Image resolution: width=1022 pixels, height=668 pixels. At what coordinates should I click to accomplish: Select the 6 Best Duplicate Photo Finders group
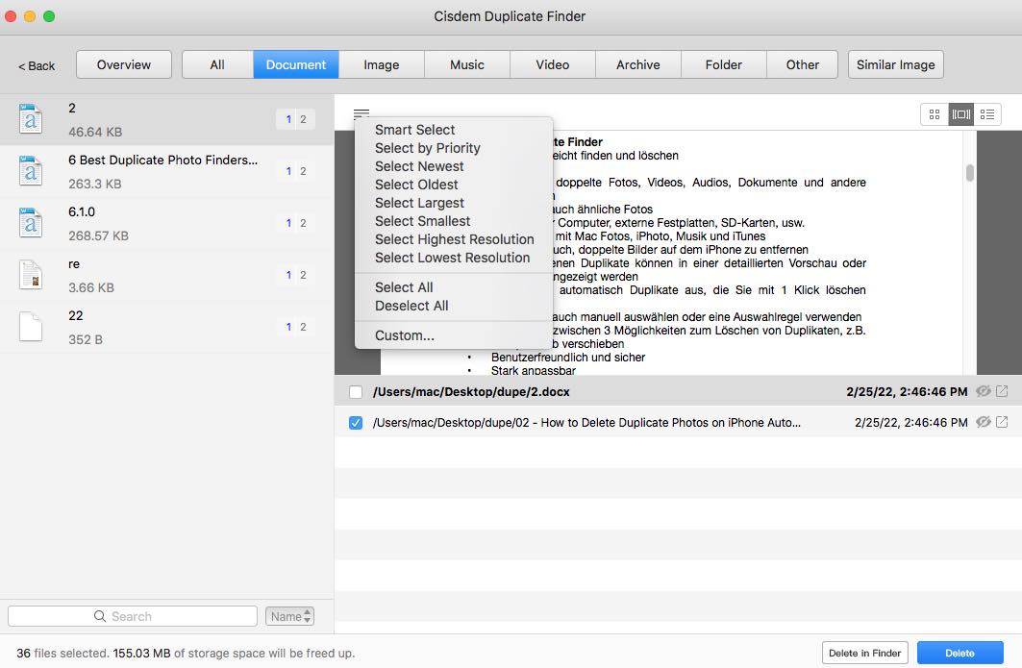[167, 171]
